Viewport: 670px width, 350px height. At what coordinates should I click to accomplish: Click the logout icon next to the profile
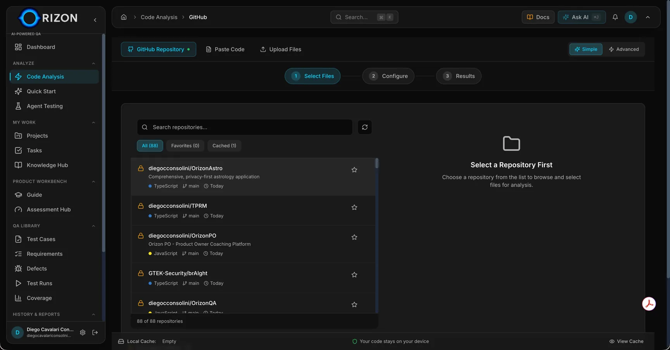[x=95, y=333]
